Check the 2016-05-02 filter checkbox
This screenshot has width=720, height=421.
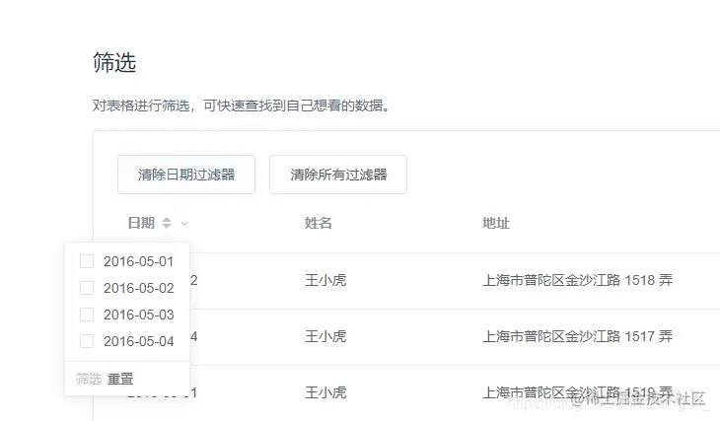click(x=87, y=288)
